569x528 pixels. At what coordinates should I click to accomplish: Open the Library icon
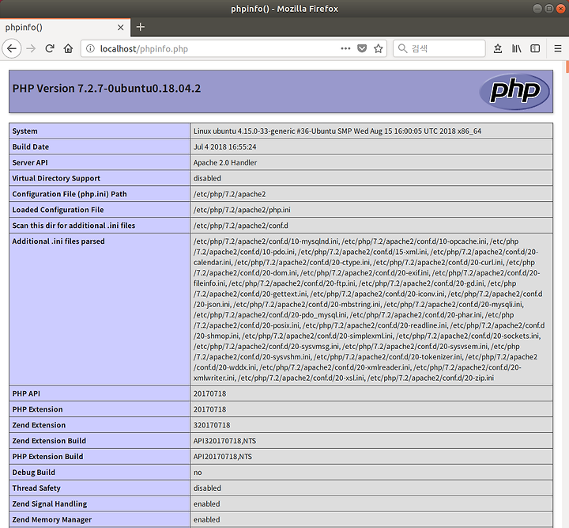516,49
